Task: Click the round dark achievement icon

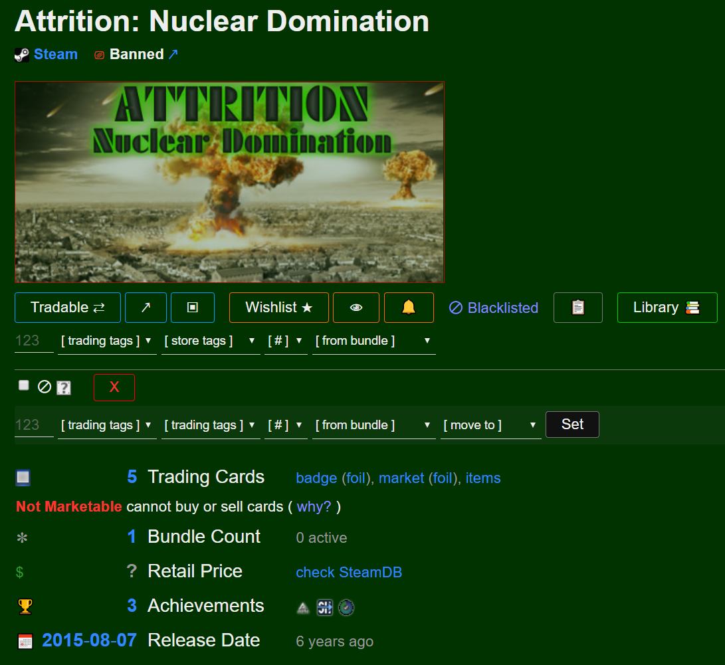Action: 346,607
